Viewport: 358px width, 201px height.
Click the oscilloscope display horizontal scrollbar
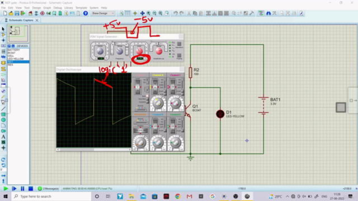click(x=94, y=150)
